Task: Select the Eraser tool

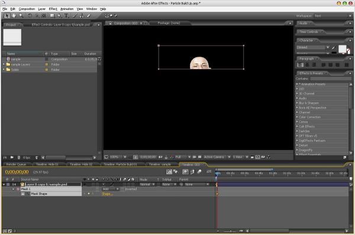Action: [x=89, y=15]
